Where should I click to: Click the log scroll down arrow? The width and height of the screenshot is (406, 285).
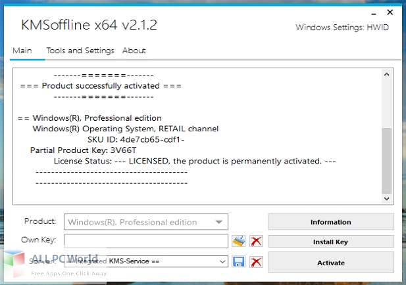coord(386,199)
